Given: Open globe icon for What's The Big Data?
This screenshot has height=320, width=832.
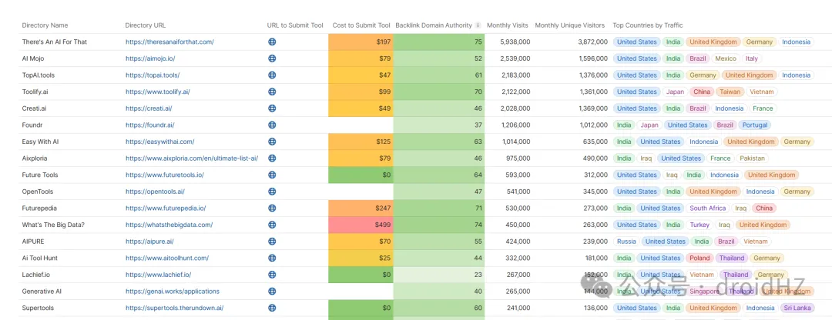Looking at the screenshot, I should (x=272, y=225).
